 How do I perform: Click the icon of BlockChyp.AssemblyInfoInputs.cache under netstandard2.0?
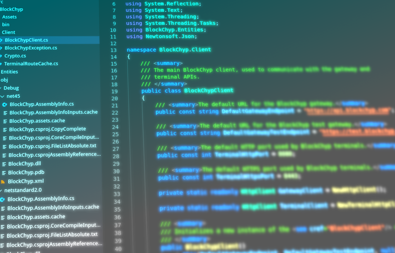click(x=3, y=209)
